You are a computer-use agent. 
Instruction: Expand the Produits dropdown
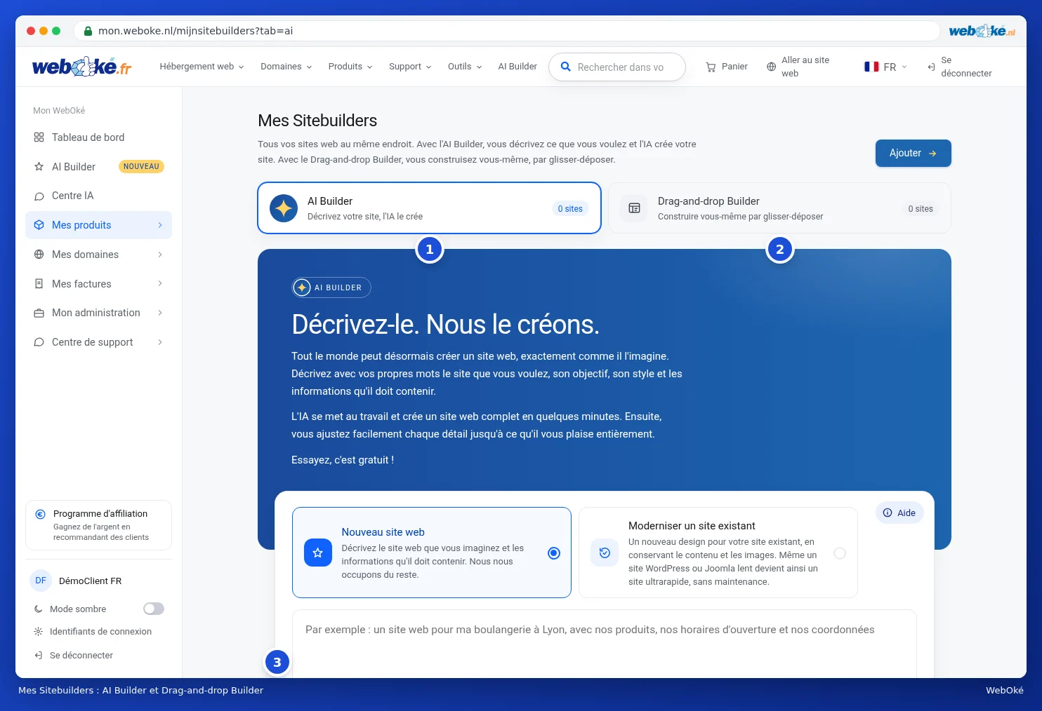[x=350, y=67]
